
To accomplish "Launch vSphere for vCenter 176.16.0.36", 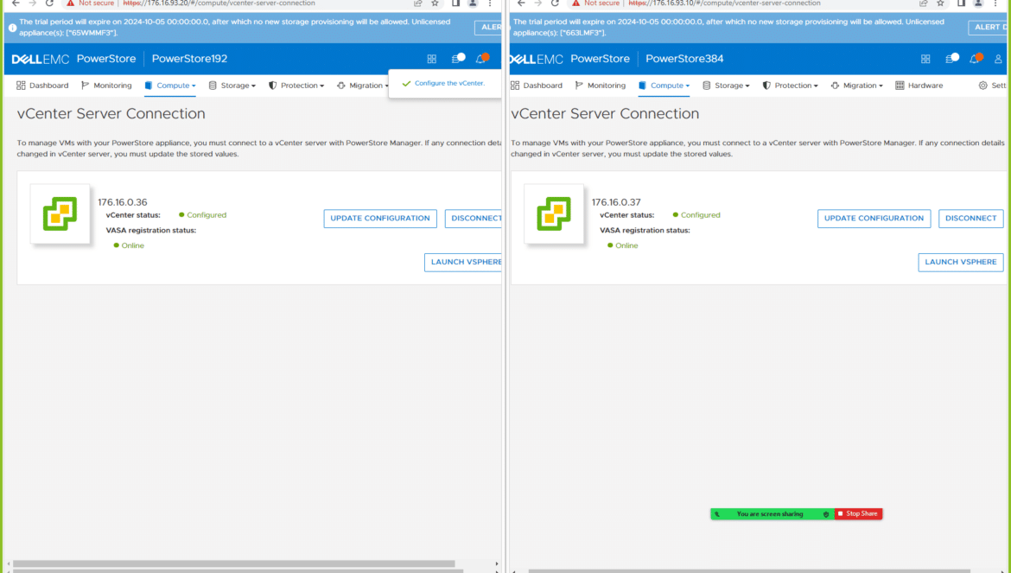I will (x=463, y=263).
